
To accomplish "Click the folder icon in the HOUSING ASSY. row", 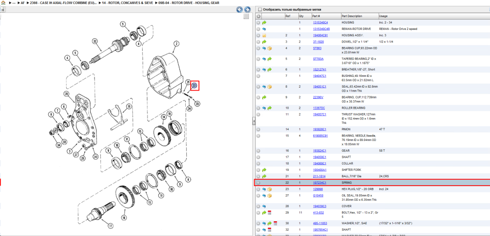I will pyautogui.click(x=265, y=36).
